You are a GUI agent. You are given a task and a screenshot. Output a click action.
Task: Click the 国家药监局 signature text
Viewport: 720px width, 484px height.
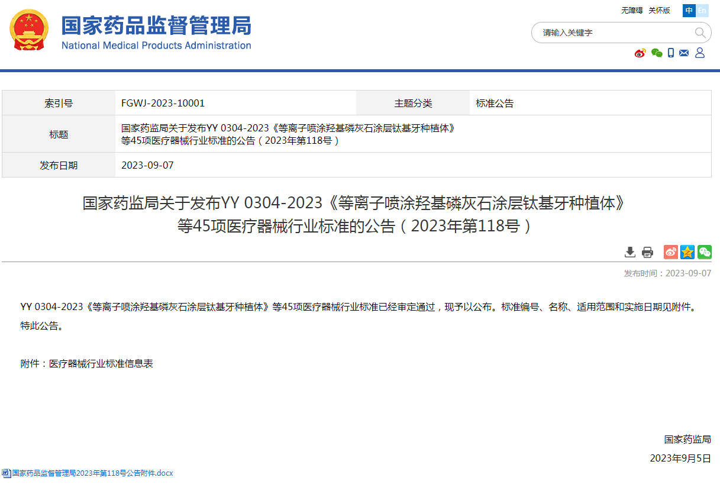tap(687, 439)
